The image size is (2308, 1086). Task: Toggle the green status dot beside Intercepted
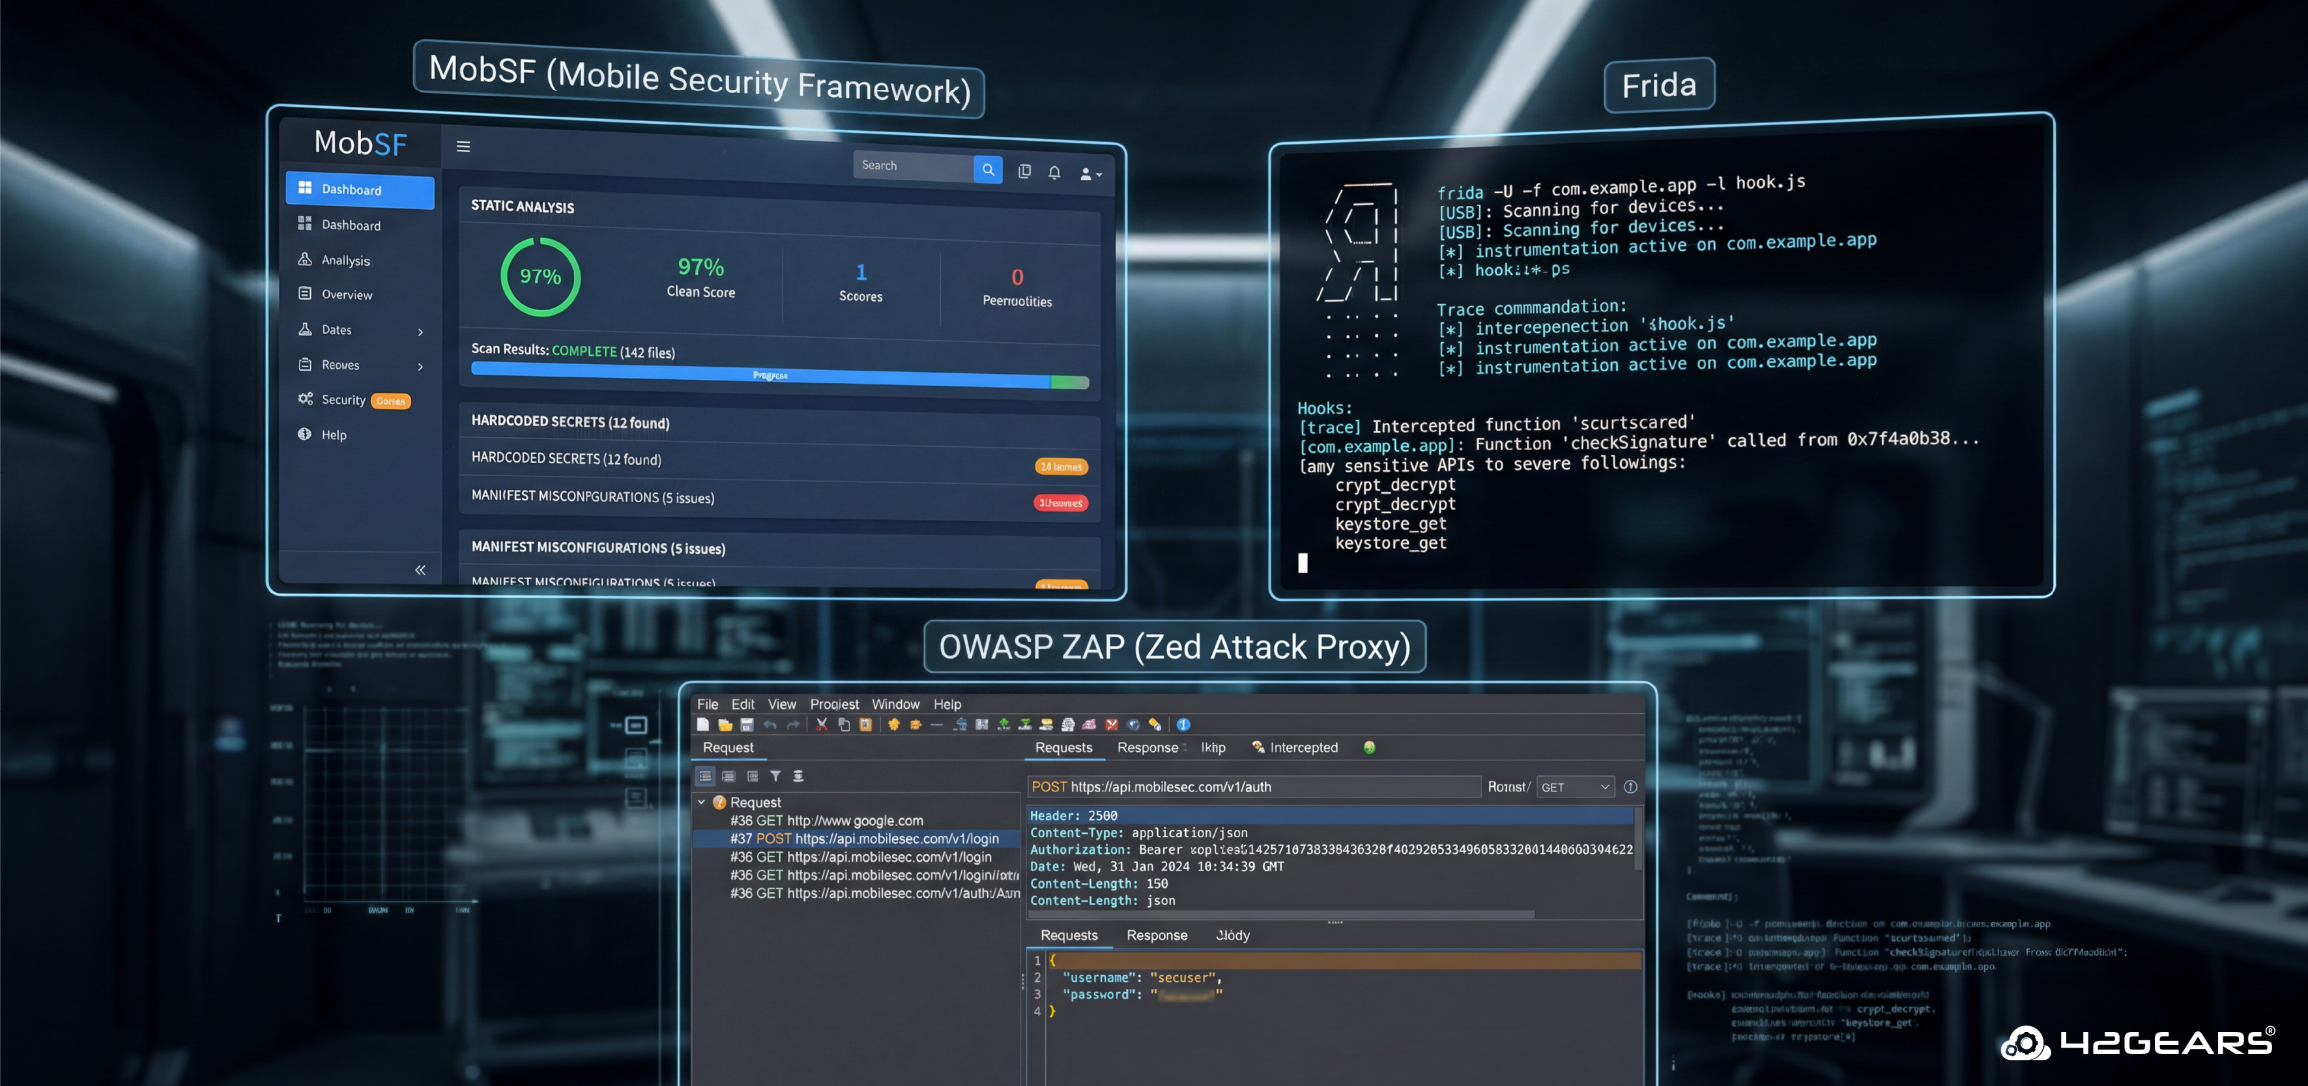coord(1369,747)
